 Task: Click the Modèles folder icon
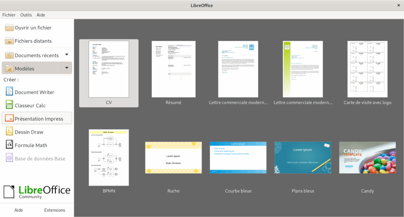(9, 69)
